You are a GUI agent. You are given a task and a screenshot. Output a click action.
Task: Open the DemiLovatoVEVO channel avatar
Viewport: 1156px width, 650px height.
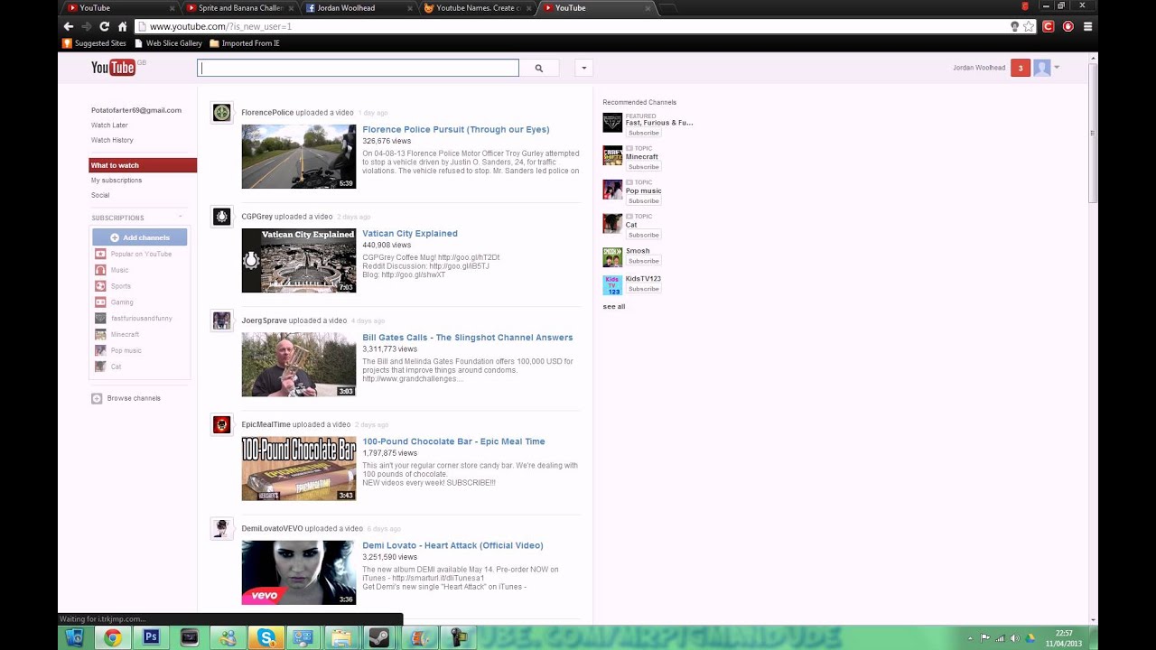(x=221, y=528)
